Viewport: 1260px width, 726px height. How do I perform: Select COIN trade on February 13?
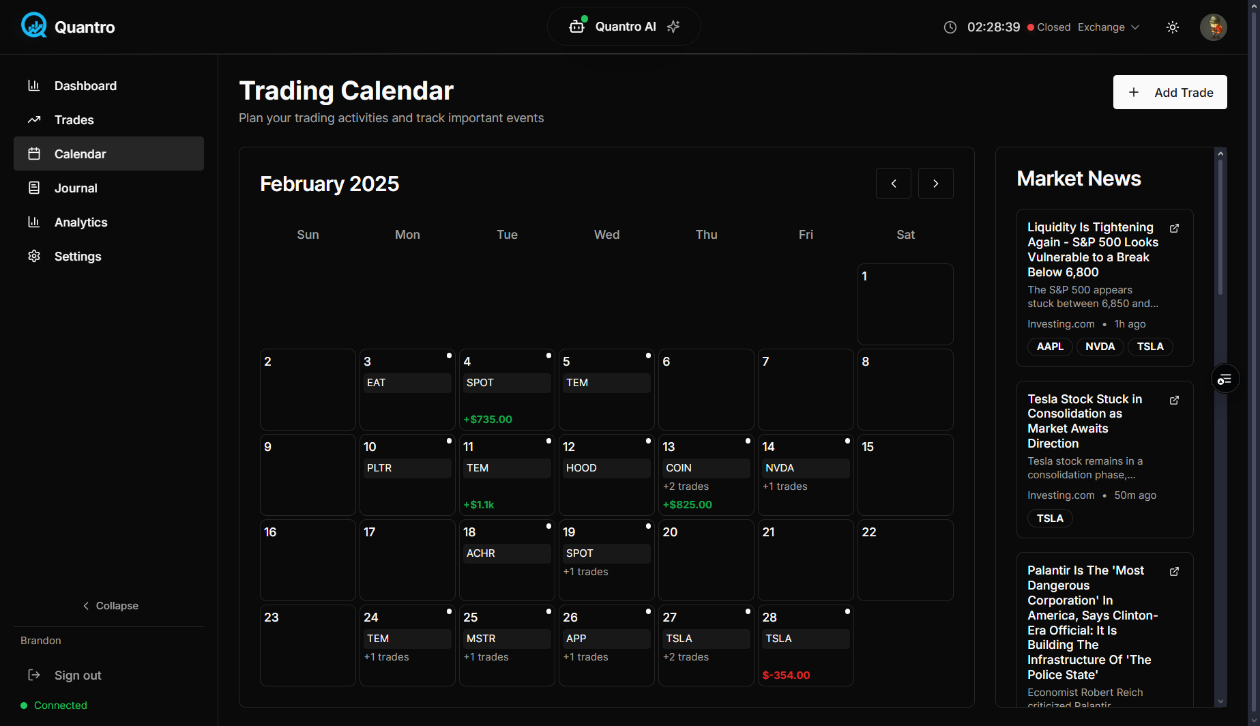click(x=706, y=468)
